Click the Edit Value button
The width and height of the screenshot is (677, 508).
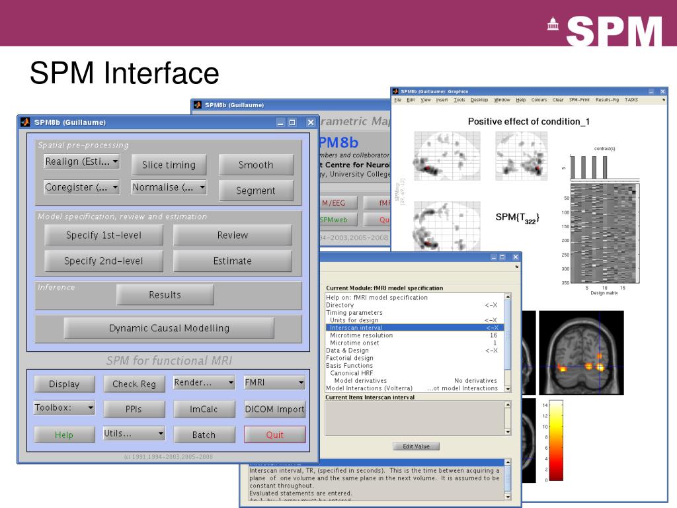[417, 446]
